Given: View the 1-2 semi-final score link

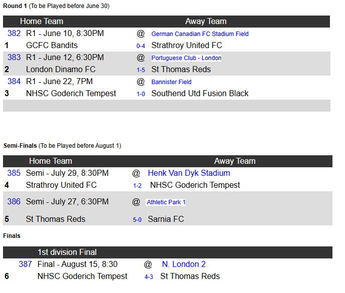Looking at the screenshot, I should [x=137, y=186].
